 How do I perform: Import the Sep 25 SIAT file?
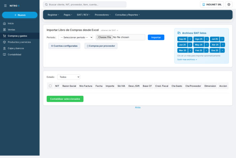[182, 39]
